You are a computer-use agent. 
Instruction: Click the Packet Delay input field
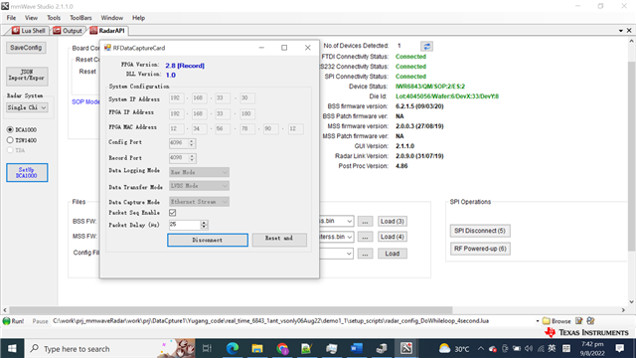click(x=185, y=225)
